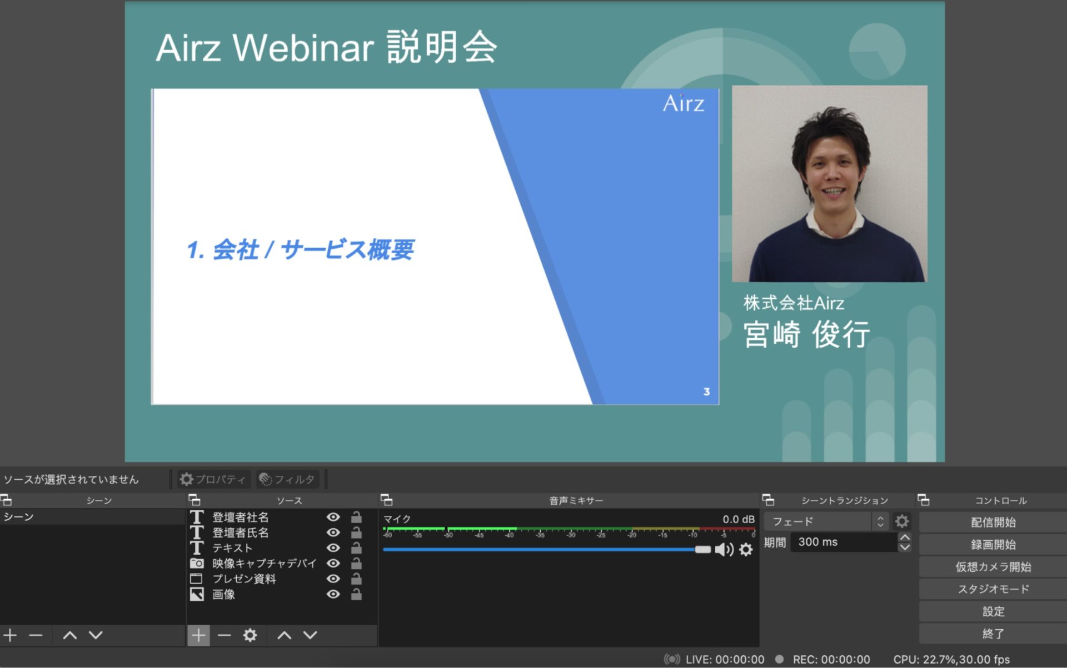Remove selected source with minus icon
This screenshot has height=668, width=1067.
225,635
